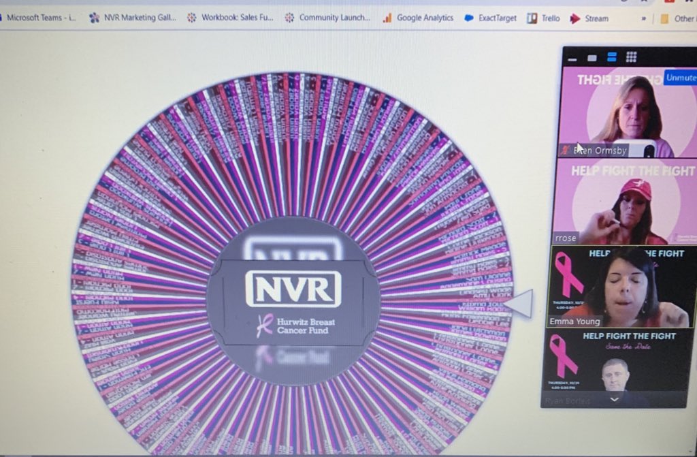Viewport: 697px width, 457px height.
Task: Click the wheel's triangular pointer
Action: [x=518, y=303]
